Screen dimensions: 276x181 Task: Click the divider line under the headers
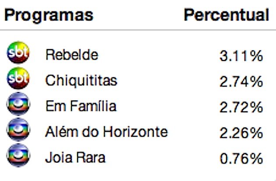pyautogui.click(x=138, y=30)
